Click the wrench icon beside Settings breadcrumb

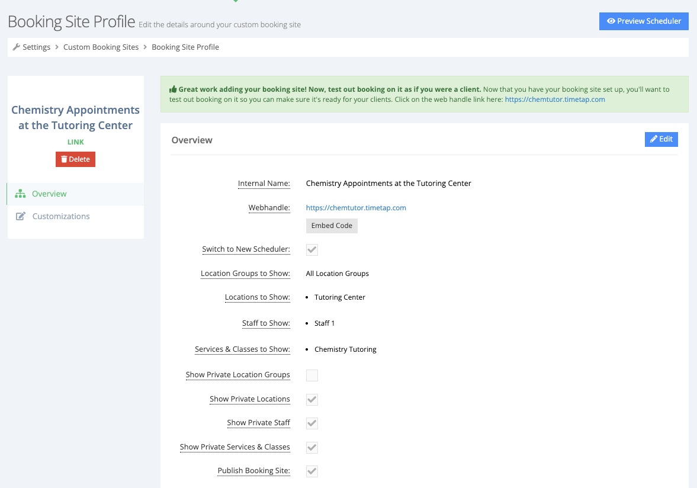(x=17, y=47)
